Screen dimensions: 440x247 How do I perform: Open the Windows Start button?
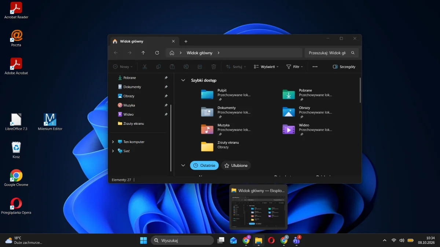coord(143,240)
